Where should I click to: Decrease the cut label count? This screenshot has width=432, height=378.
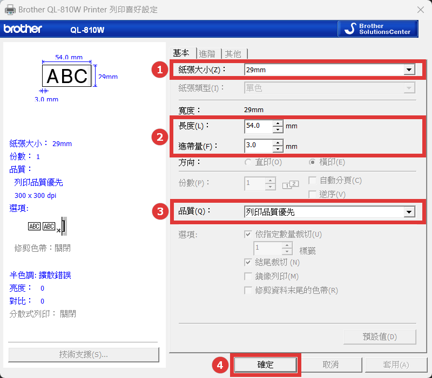point(287,252)
